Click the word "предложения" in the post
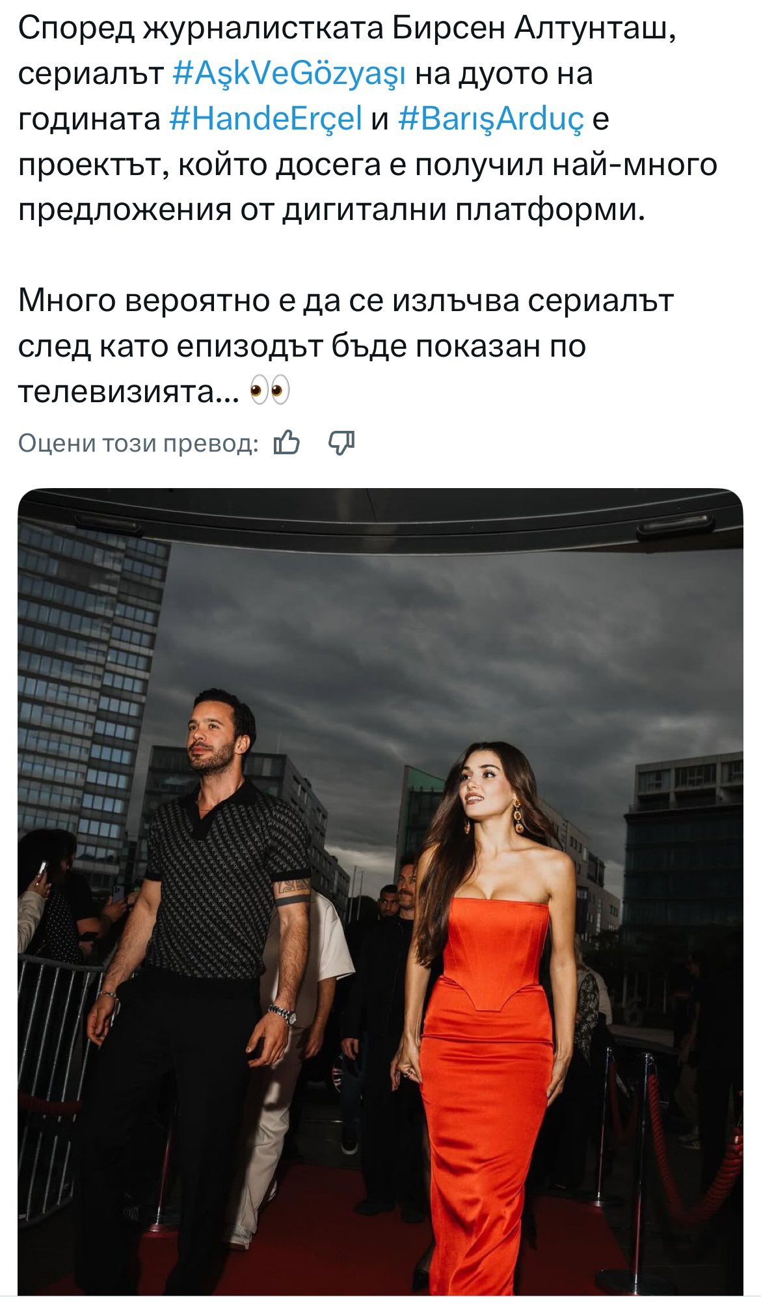The width and height of the screenshot is (761, 1312). click(124, 211)
